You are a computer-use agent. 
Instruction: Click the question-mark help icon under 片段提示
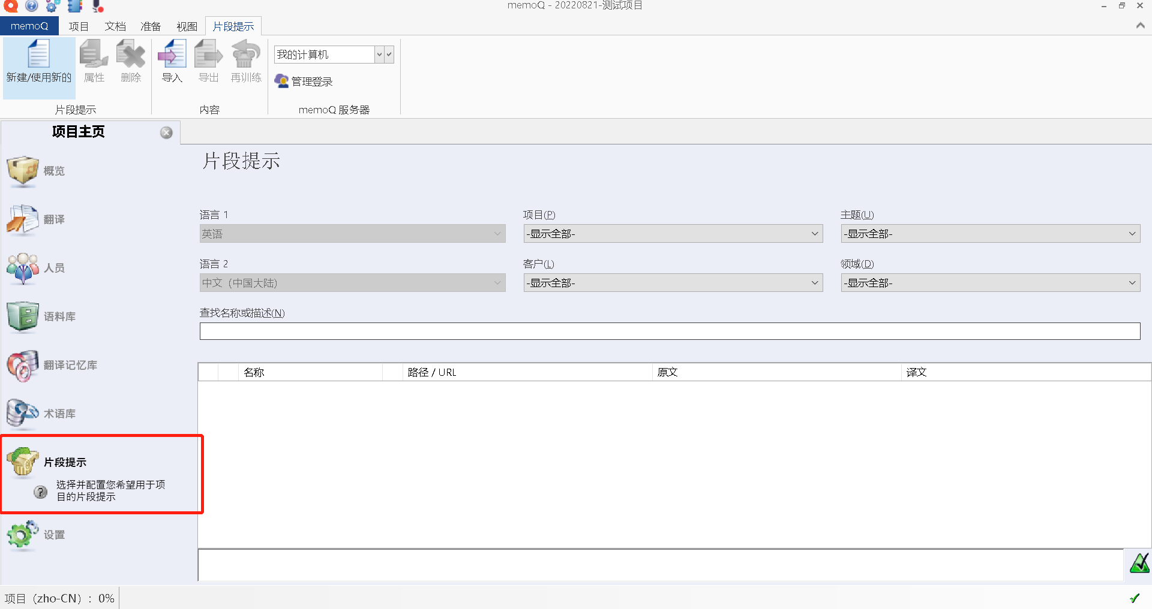(x=40, y=492)
